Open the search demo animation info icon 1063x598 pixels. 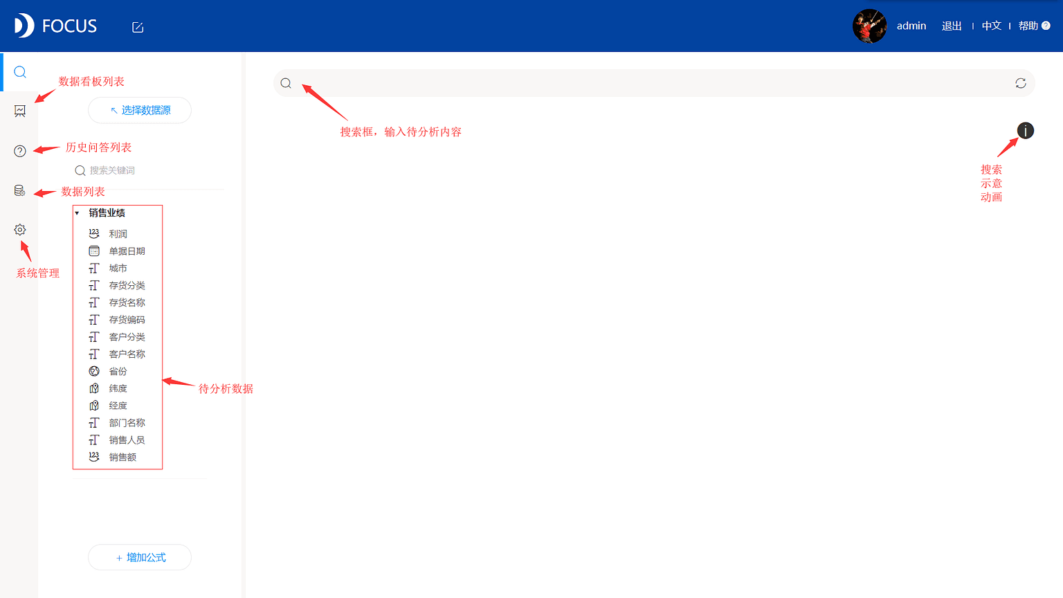[1026, 130]
